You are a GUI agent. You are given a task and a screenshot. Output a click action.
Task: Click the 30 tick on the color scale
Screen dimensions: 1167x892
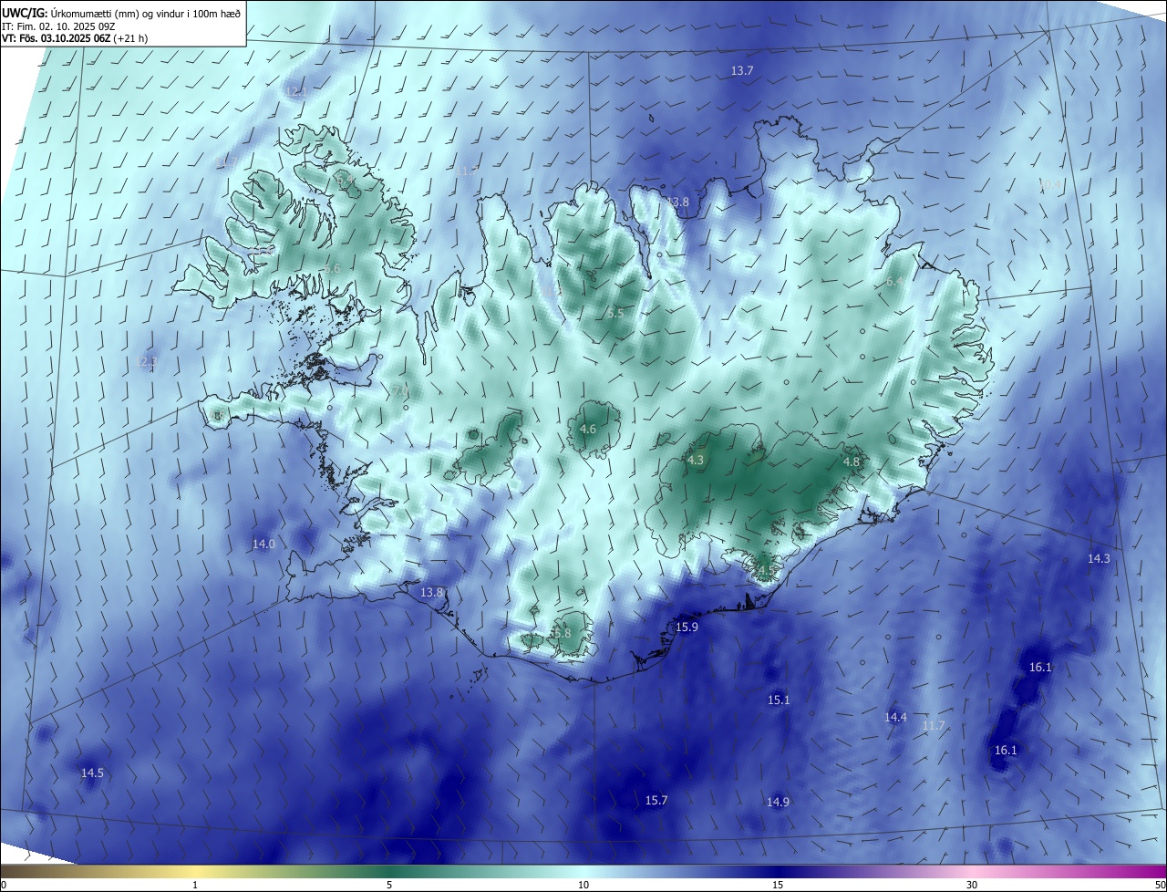972,886
